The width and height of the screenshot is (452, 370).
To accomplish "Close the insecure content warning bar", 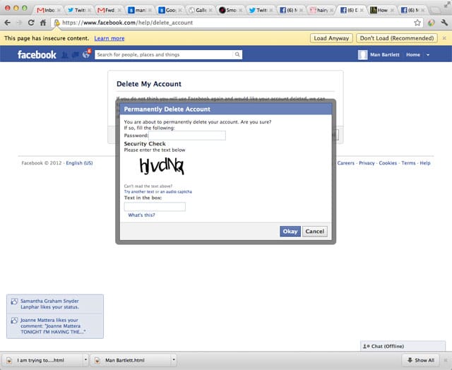I will coord(444,38).
